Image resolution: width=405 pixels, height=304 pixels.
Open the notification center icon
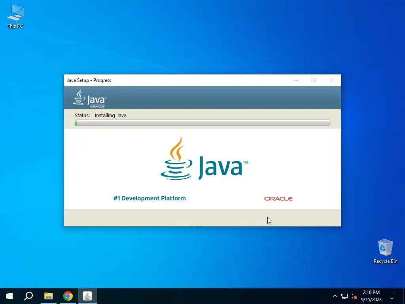point(392,296)
